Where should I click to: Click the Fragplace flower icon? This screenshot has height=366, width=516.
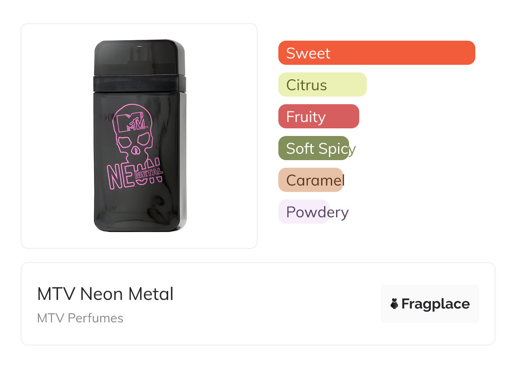(x=394, y=304)
